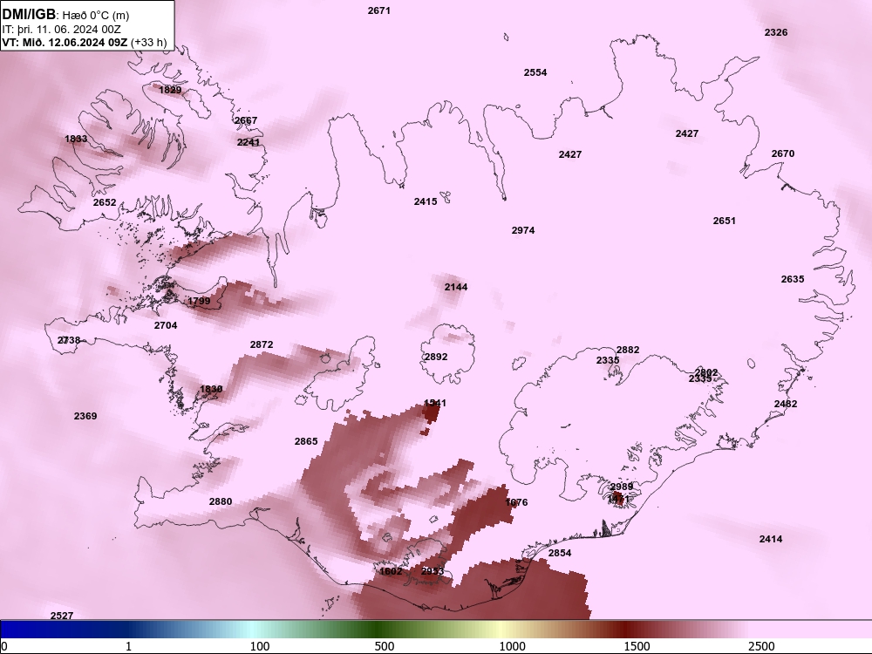Click the 2670 height label
The height and width of the screenshot is (654, 872).
(x=783, y=153)
